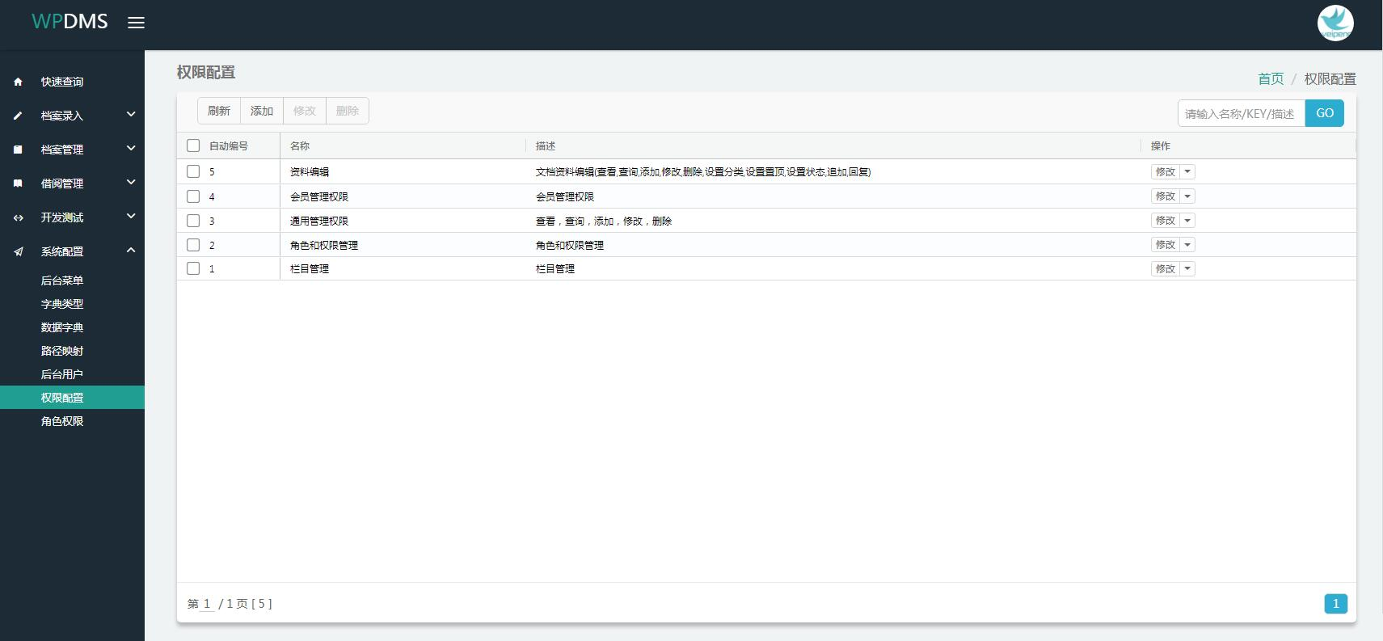
Task: Open action dropdown arrow for 资料编辑 row
Action: click(x=1187, y=171)
